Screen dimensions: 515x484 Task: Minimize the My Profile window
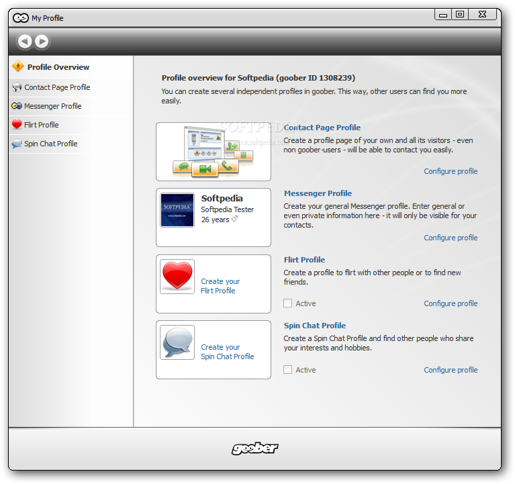443,15
